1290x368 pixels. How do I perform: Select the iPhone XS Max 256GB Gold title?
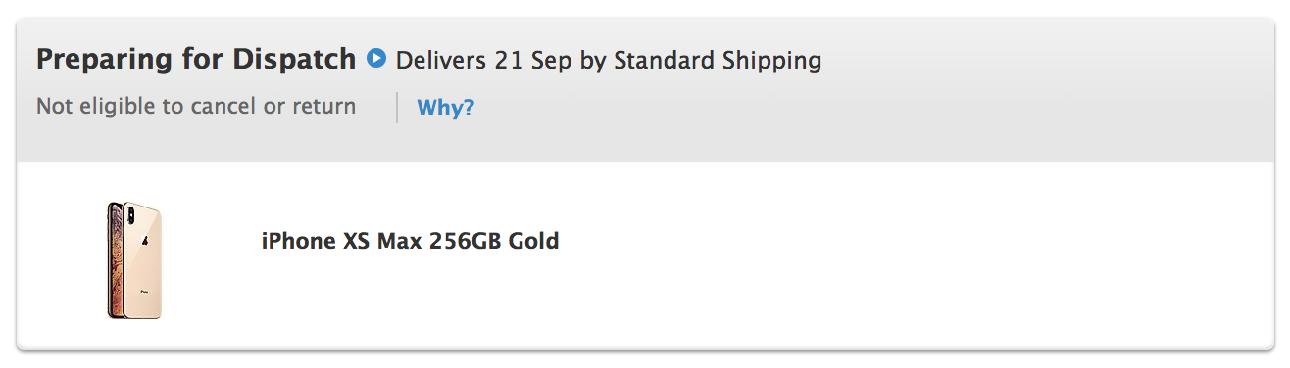[x=410, y=240]
